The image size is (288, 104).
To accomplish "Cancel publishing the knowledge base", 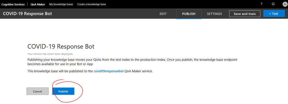I will [37, 91].
